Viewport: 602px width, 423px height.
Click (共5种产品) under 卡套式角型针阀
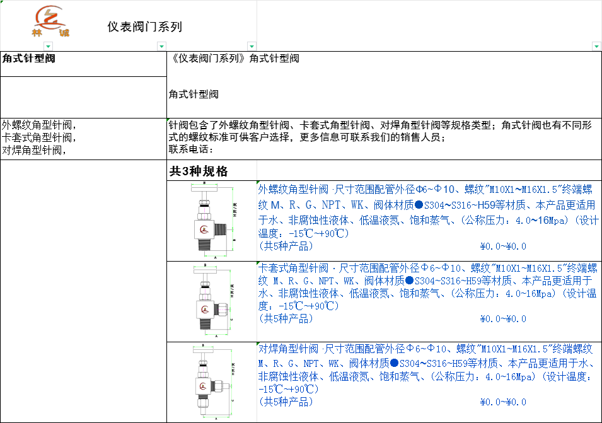pyautogui.click(x=286, y=319)
